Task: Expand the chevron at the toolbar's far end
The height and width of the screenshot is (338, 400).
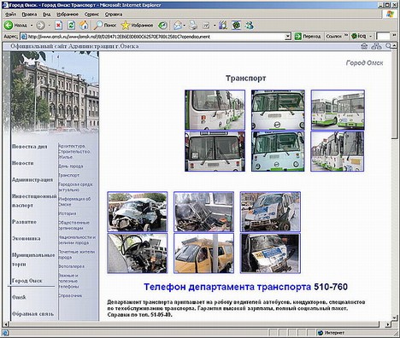Action: pyautogui.click(x=394, y=35)
